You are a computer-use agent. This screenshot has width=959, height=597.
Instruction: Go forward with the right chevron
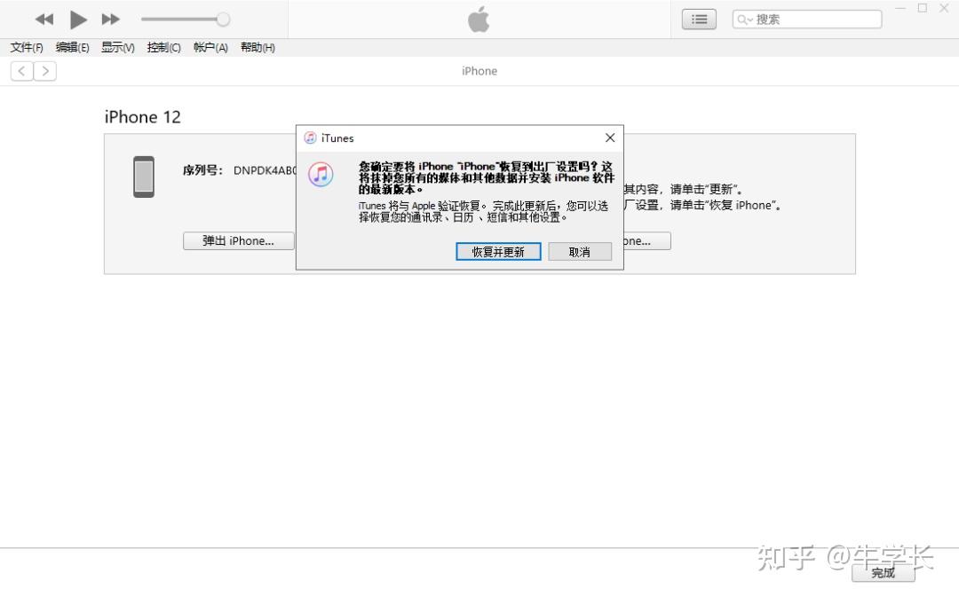(45, 71)
